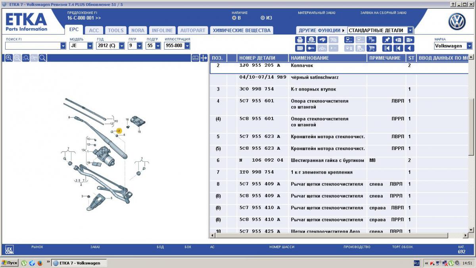
Task: Click the jump-to-first with bar icon
Action: point(387,48)
